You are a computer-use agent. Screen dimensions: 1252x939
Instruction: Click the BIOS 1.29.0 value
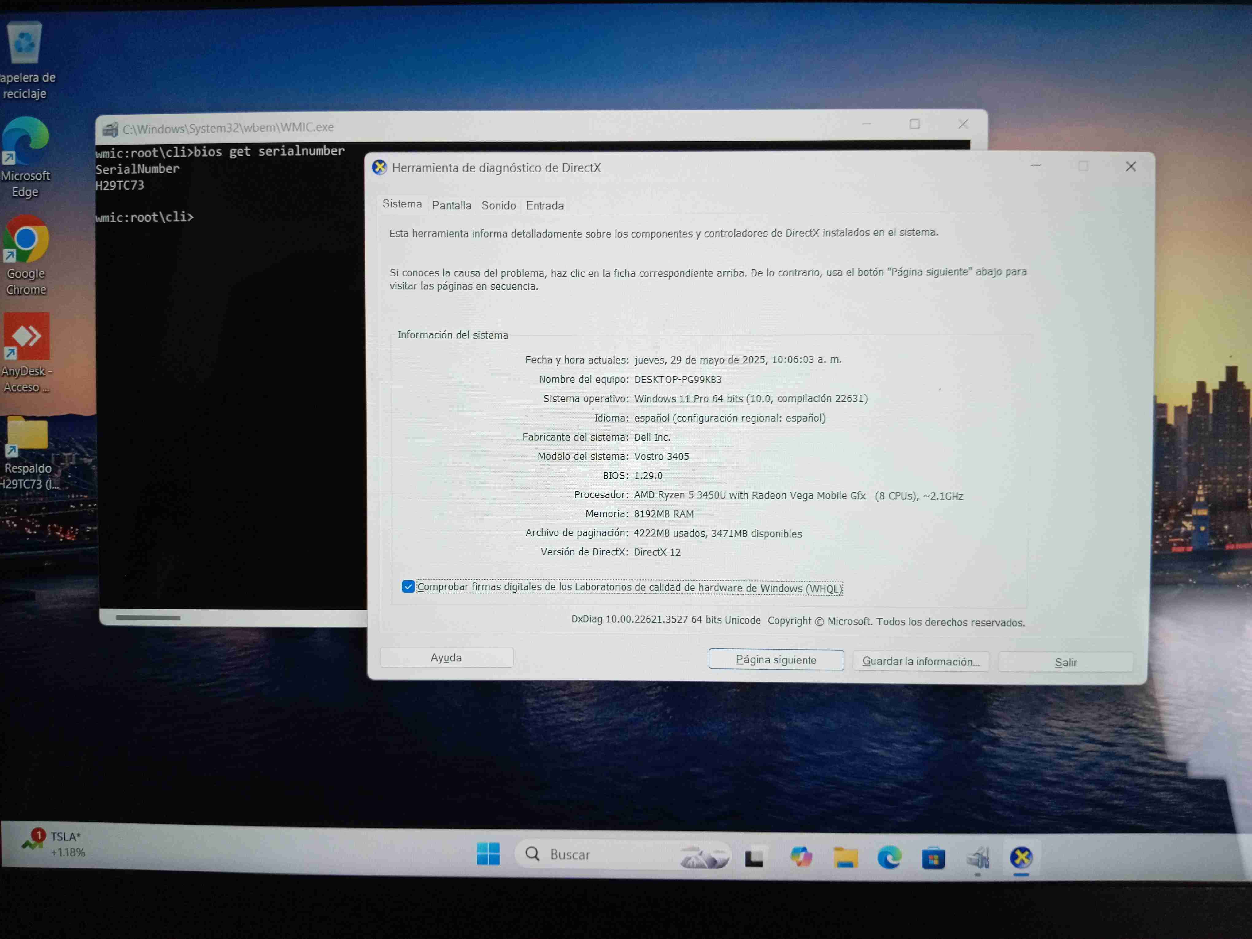[x=648, y=476]
